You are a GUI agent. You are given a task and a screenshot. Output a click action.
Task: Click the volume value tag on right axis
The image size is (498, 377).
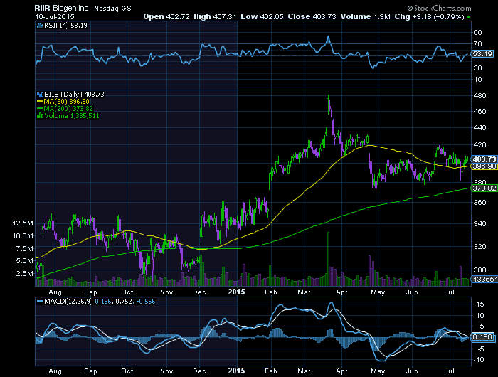pyautogui.click(x=484, y=279)
